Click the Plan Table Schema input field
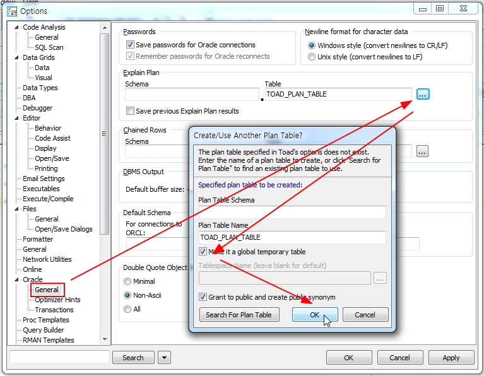 click(292, 213)
